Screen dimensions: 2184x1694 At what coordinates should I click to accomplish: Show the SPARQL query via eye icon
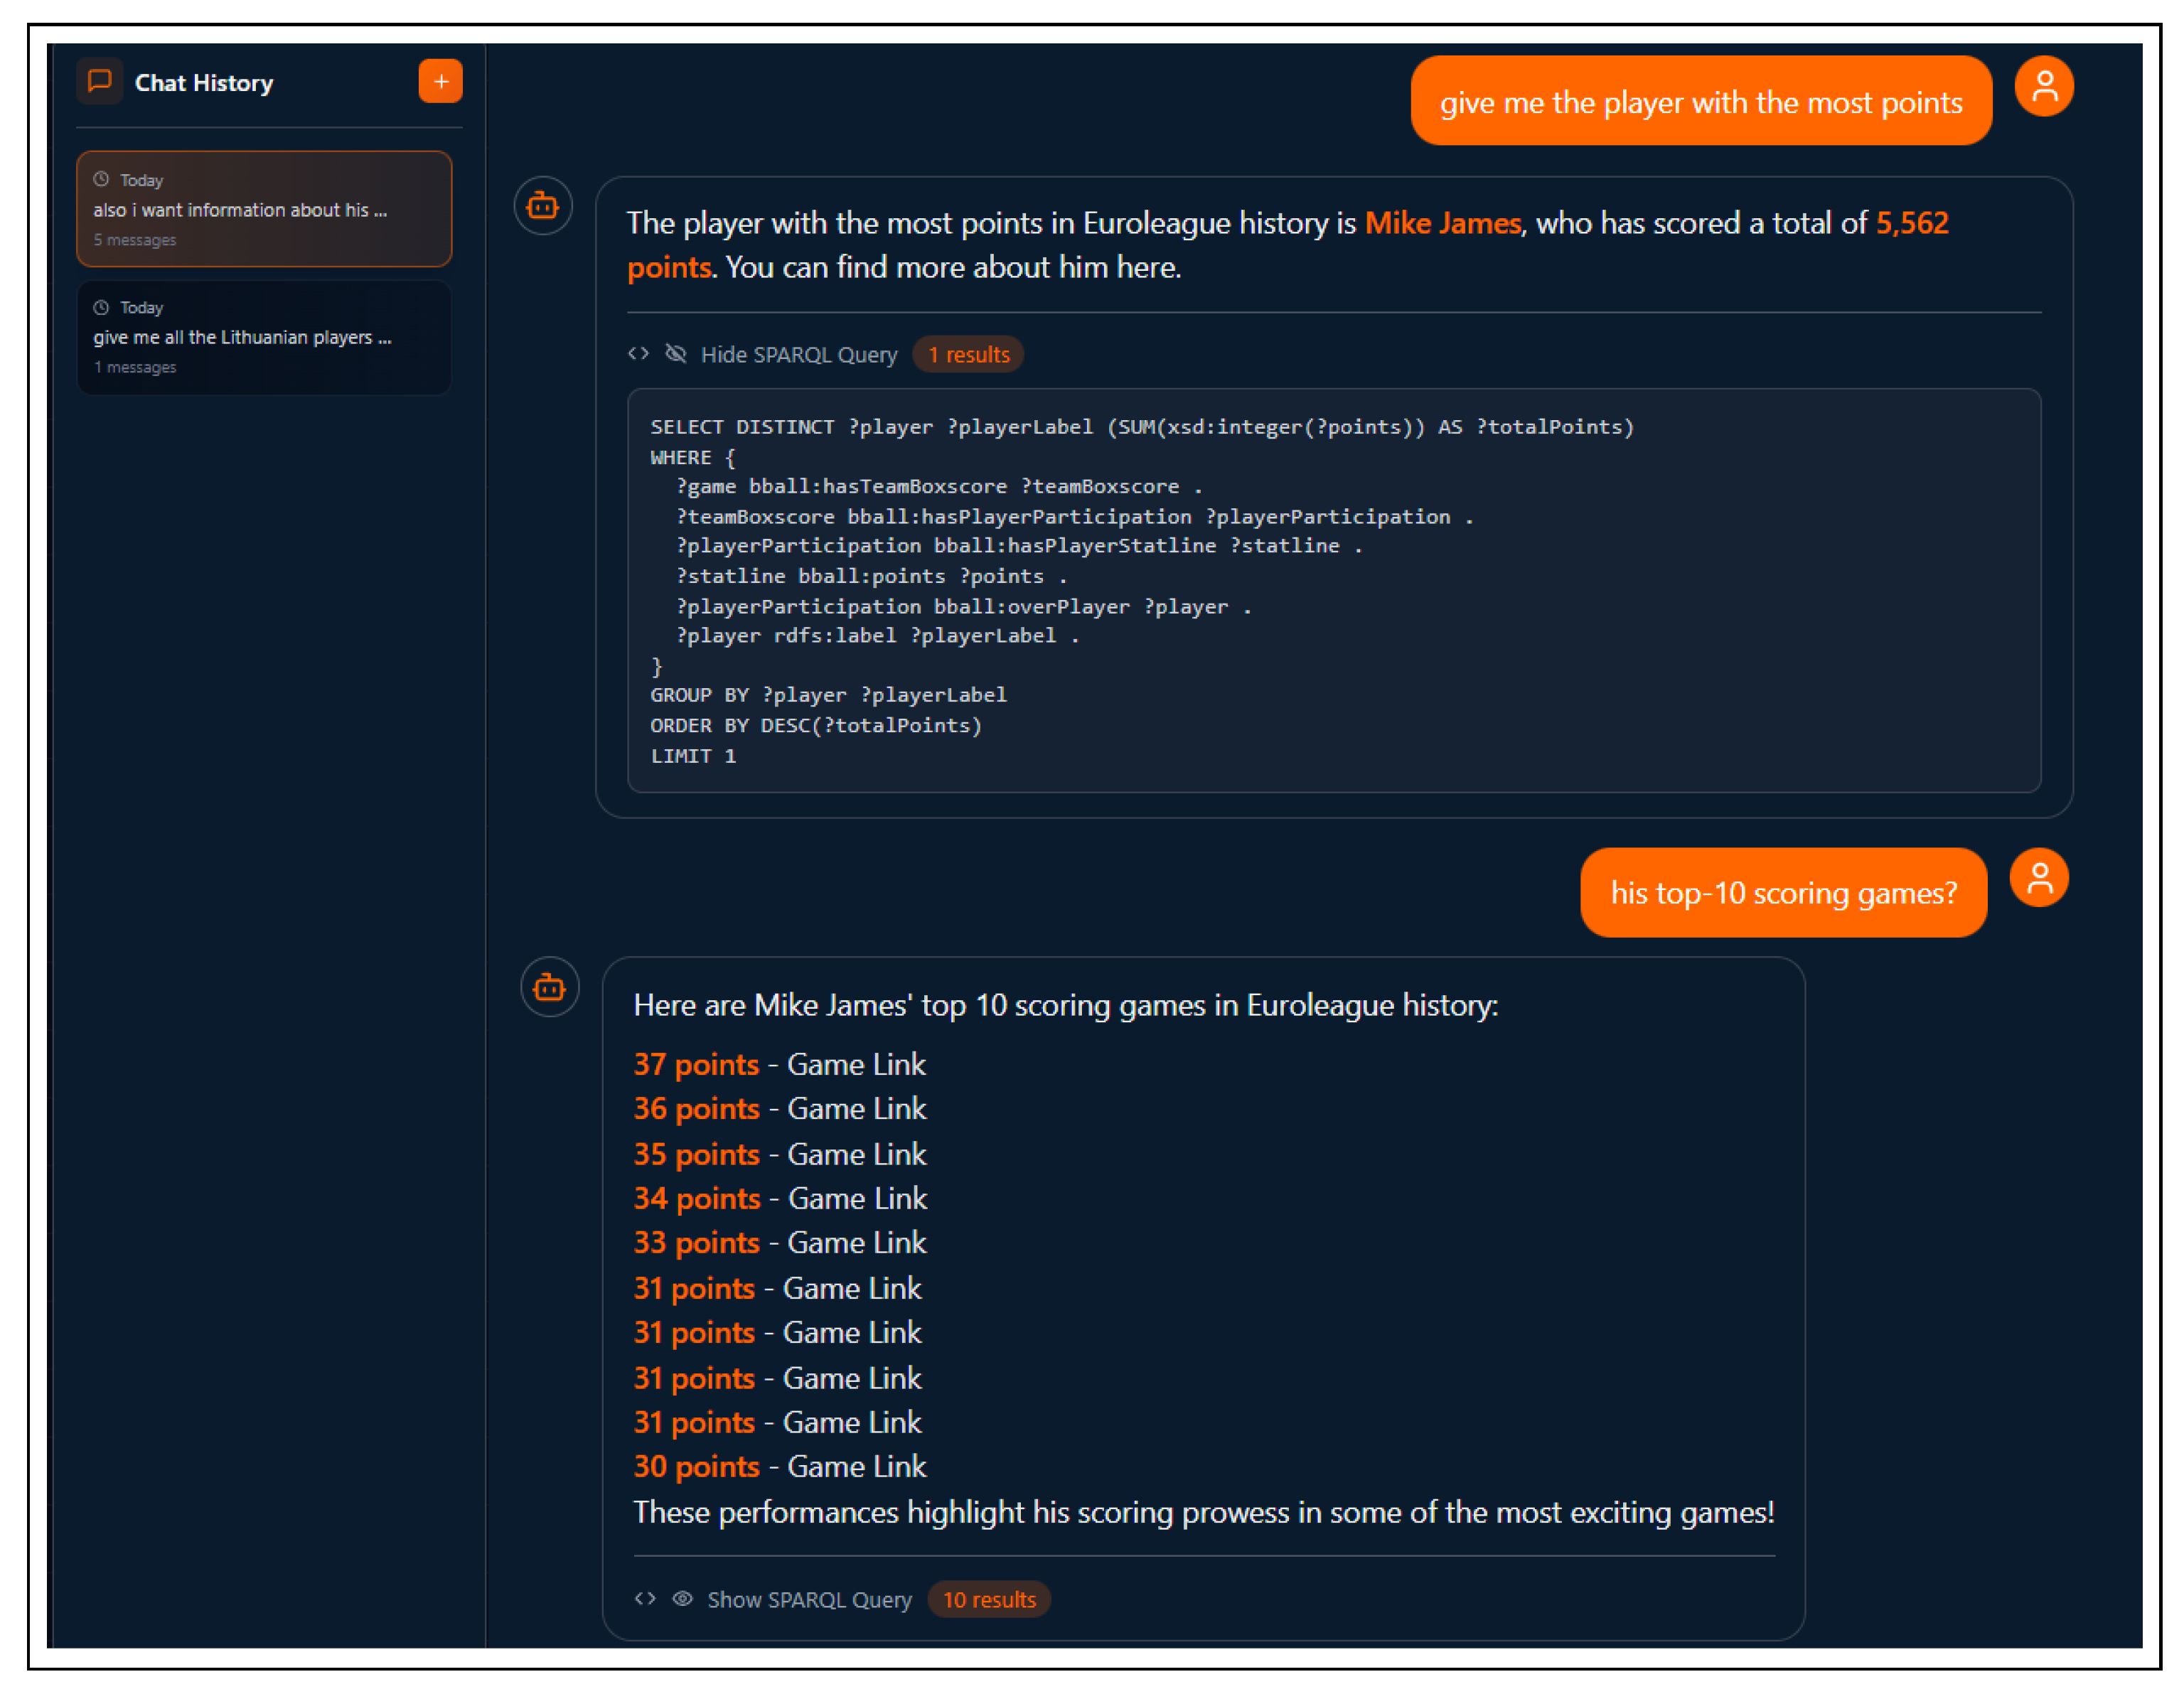point(682,1599)
